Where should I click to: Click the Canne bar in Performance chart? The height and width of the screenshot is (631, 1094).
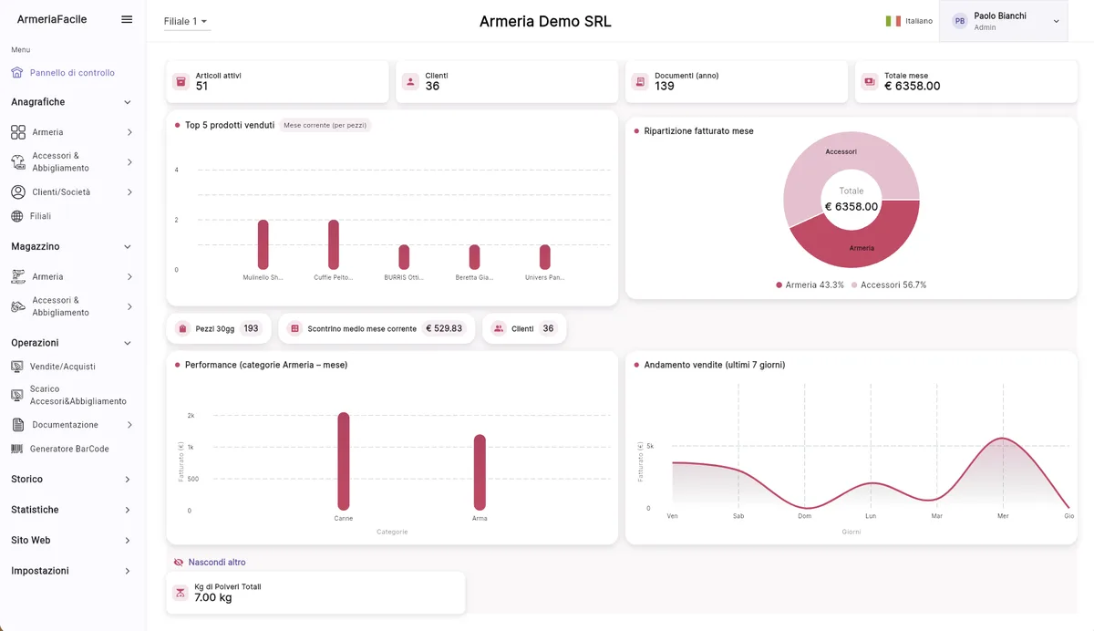344,461
